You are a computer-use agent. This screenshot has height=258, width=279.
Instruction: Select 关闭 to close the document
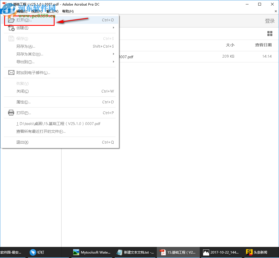[22, 91]
